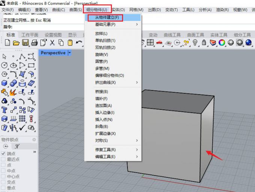Open the Perspective viewport dropdown arrow
The height and width of the screenshot is (192, 255).
pyautogui.click(x=70, y=53)
